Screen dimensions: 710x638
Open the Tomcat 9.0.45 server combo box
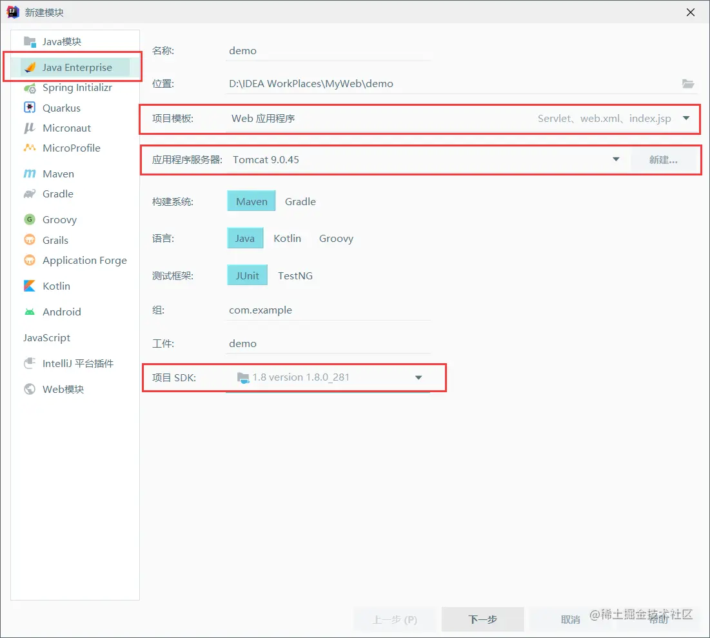click(426, 159)
